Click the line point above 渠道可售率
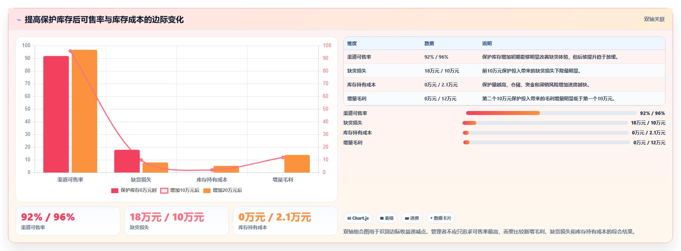Image resolution: width=681 pixels, height=251 pixels. pos(70,51)
